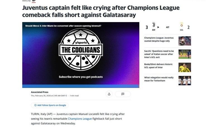Click the Galatasaray team logo
Screen dimensions: 210x129
tap(182, 25)
